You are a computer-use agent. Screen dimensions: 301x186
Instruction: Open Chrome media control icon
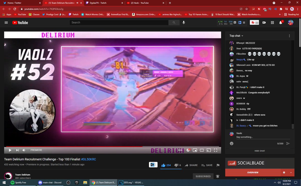click(287, 9)
